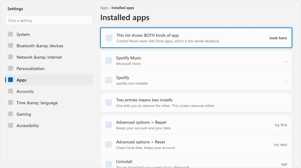Click the 'Microsoft Store' source text
301x168 pixels.
(129, 64)
